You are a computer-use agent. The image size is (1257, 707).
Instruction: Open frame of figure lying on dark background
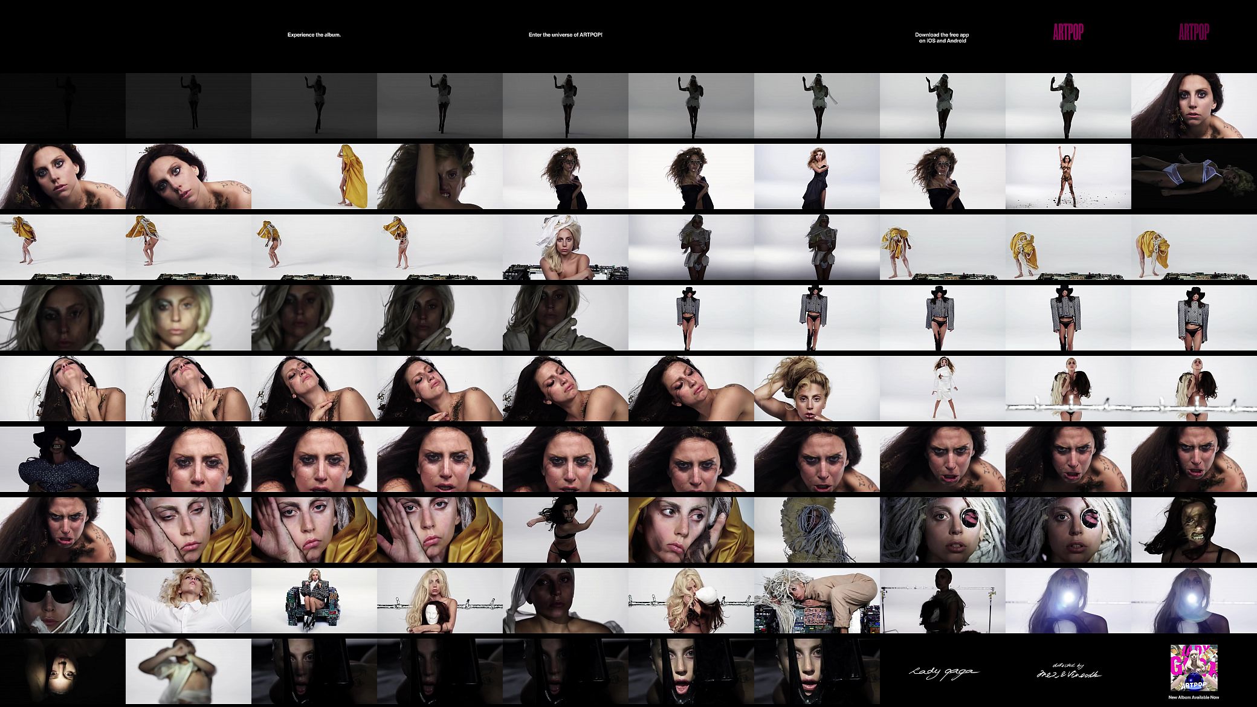click(x=1194, y=176)
